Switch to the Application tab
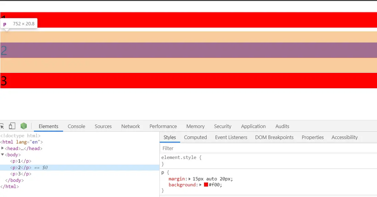The width and height of the screenshot is (377, 197). tap(253, 126)
